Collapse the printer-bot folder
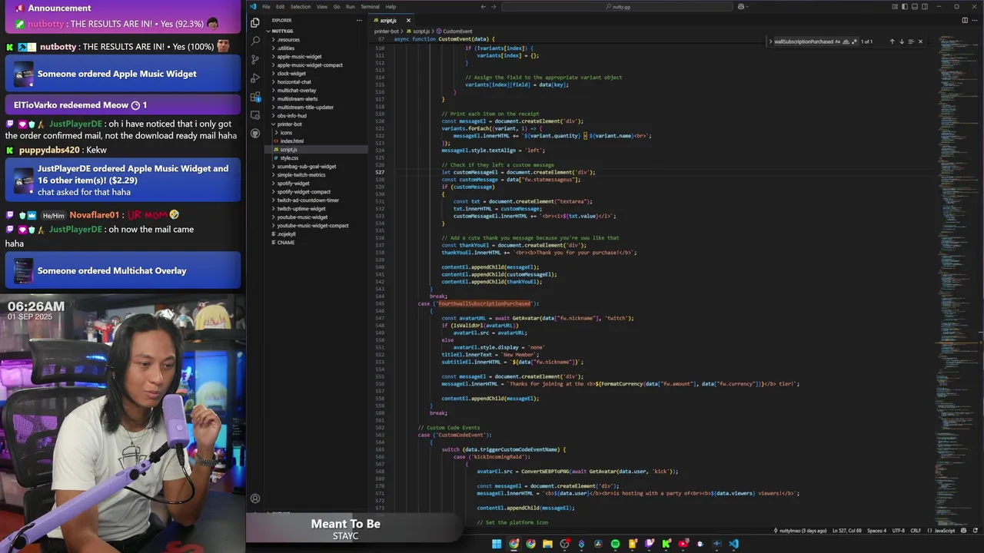This screenshot has height=553, width=984. click(290, 124)
